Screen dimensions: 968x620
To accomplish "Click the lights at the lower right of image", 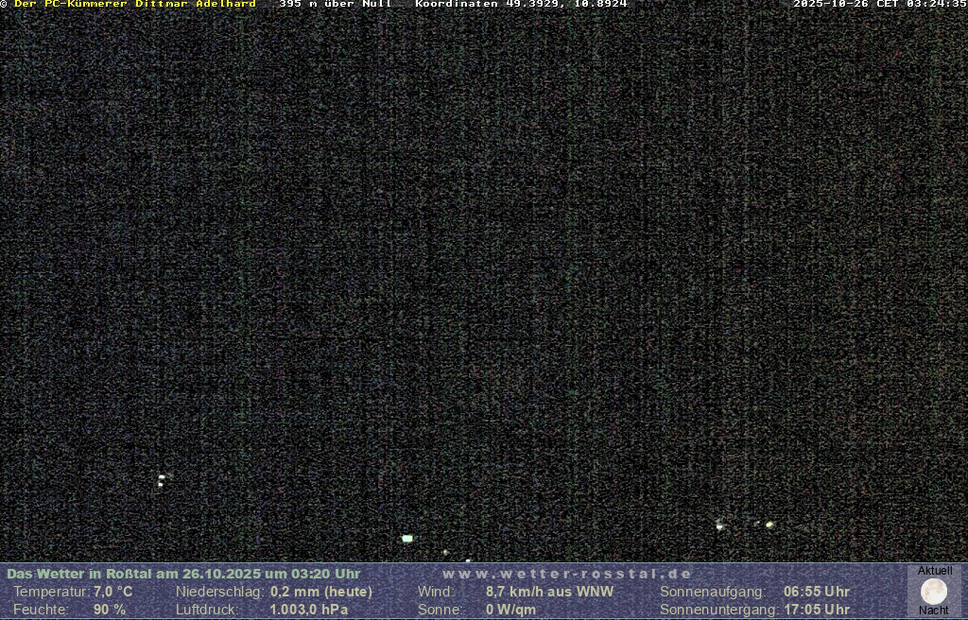I will 745,525.
